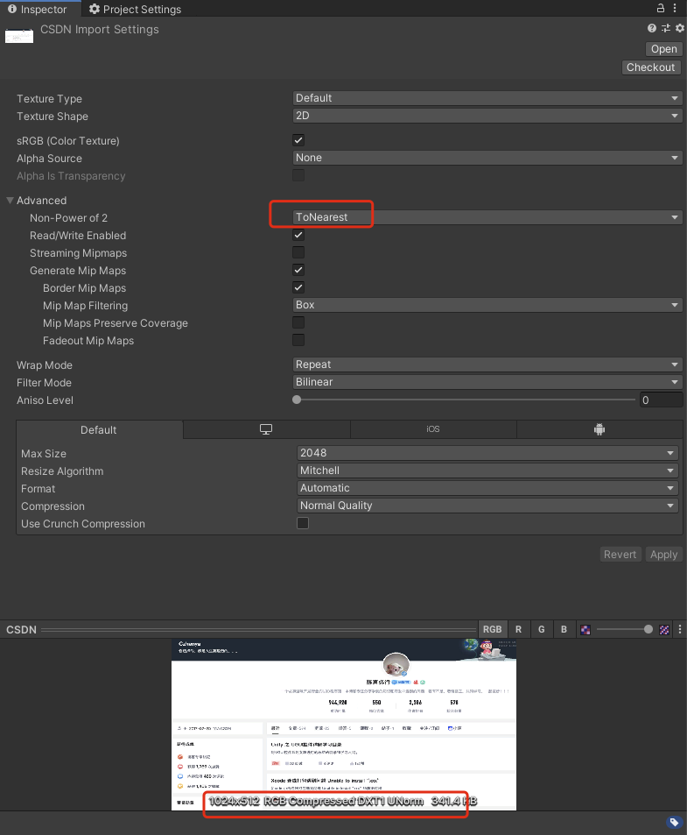The width and height of the screenshot is (687, 835).
Task: Click the Revert button
Action: [620, 555]
